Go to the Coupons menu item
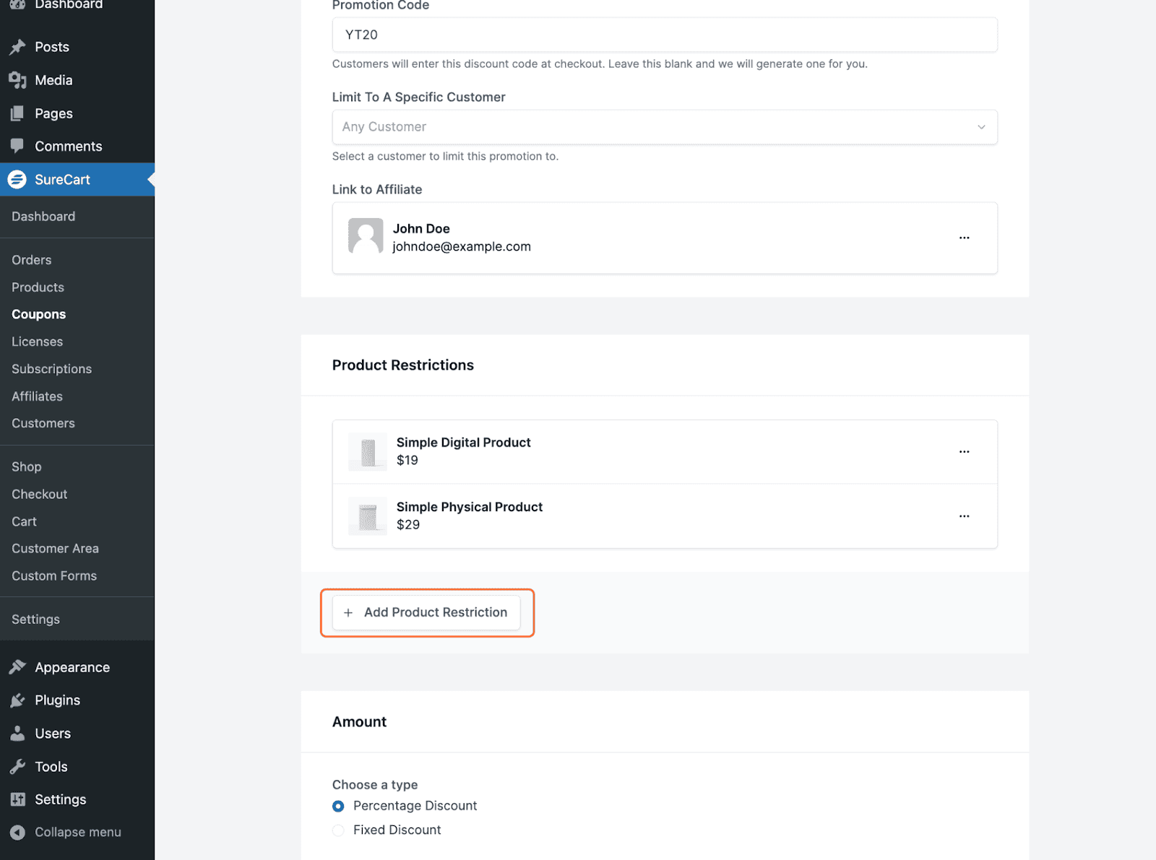The width and height of the screenshot is (1156, 860). 38,313
